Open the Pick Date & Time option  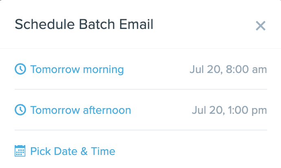pyautogui.click(x=72, y=152)
